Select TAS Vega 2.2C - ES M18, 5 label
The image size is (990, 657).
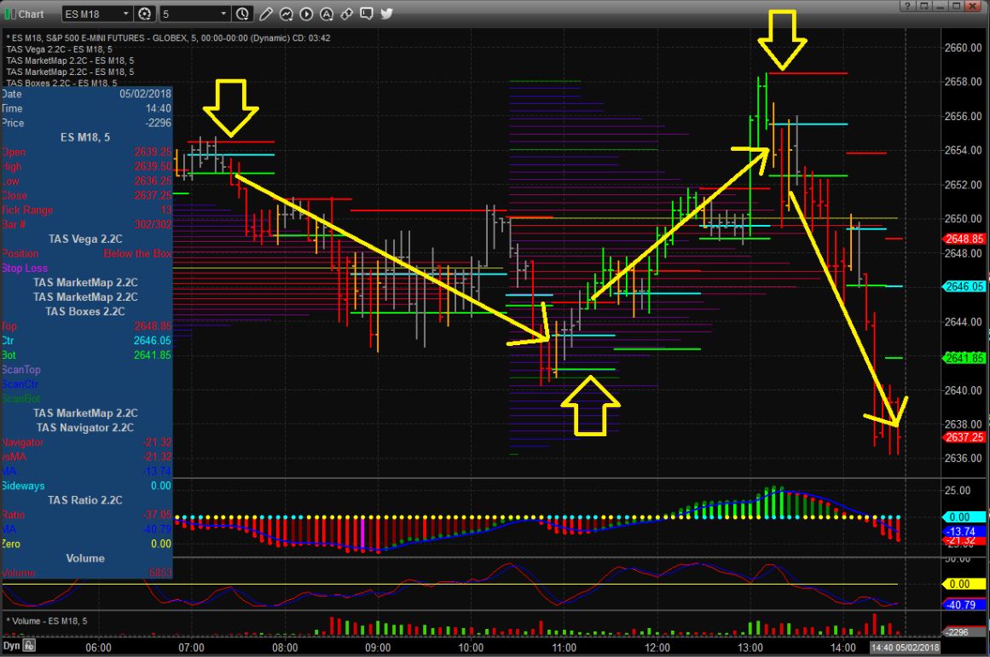pyautogui.click(x=60, y=49)
